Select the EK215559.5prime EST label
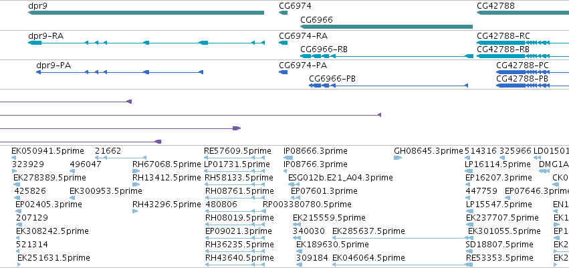Viewport: 569px width, 268px height. tap(329, 218)
